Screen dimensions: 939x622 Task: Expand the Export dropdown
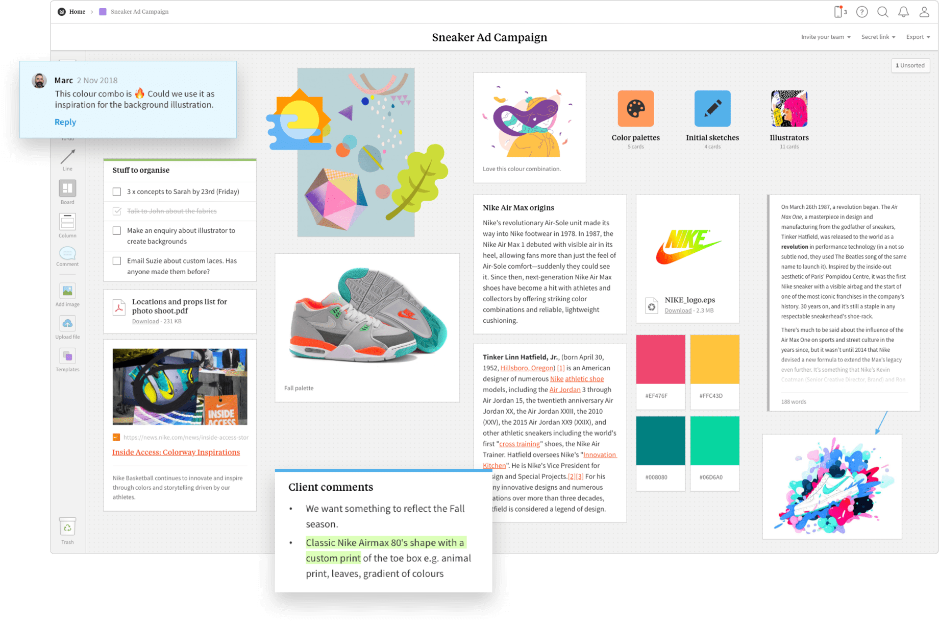(x=918, y=37)
